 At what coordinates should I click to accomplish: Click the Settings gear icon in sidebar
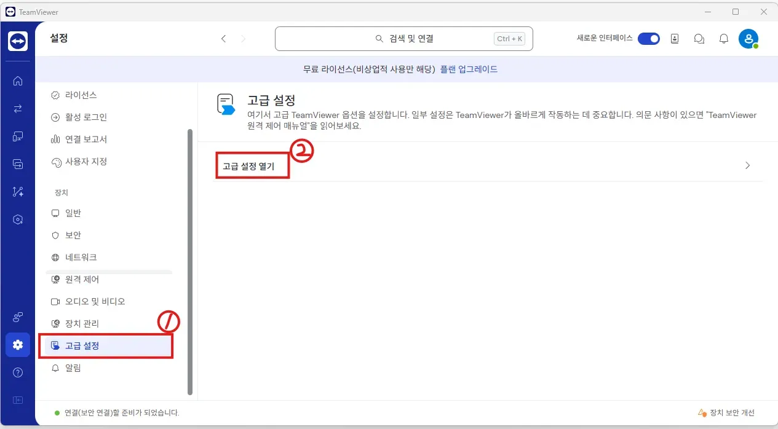18,345
